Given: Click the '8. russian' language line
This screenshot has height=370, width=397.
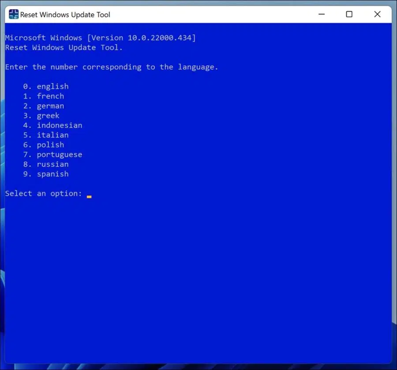Looking at the screenshot, I should (46, 164).
